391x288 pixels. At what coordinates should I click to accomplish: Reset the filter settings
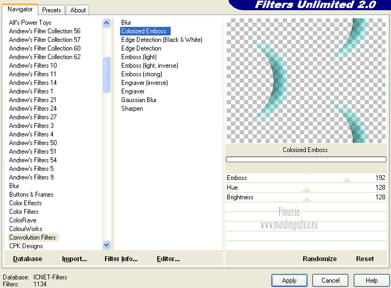coord(365,259)
